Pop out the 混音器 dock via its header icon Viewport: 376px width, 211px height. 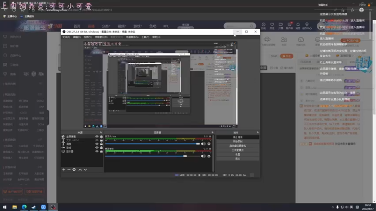click(x=212, y=132)
